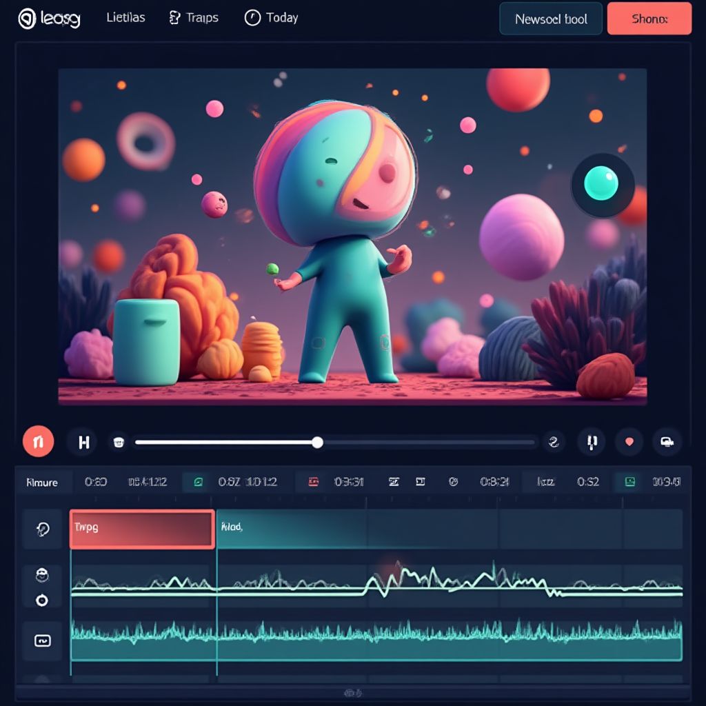The height and width of the screenshot is (706, 706).
Task: Click the small icon left of the progress bar
Action: (x=119, y=443)
